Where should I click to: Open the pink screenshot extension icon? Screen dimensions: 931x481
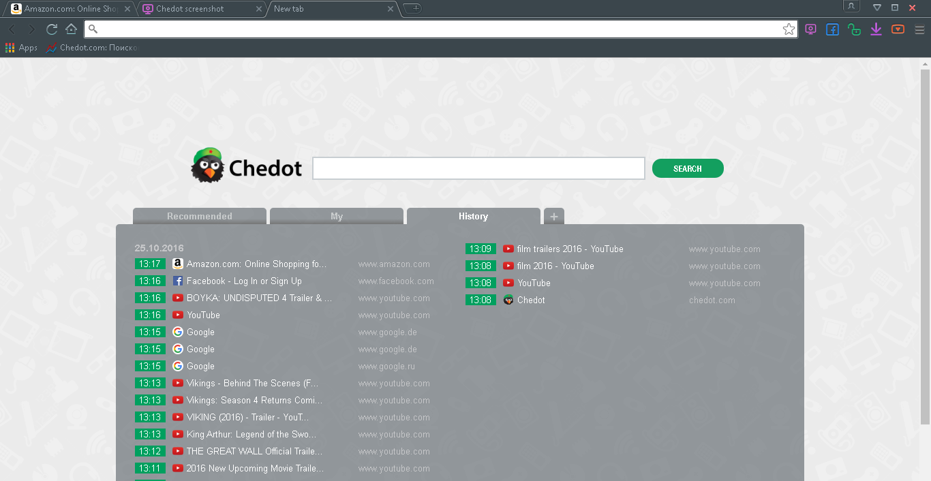click(x=810, y=29)
